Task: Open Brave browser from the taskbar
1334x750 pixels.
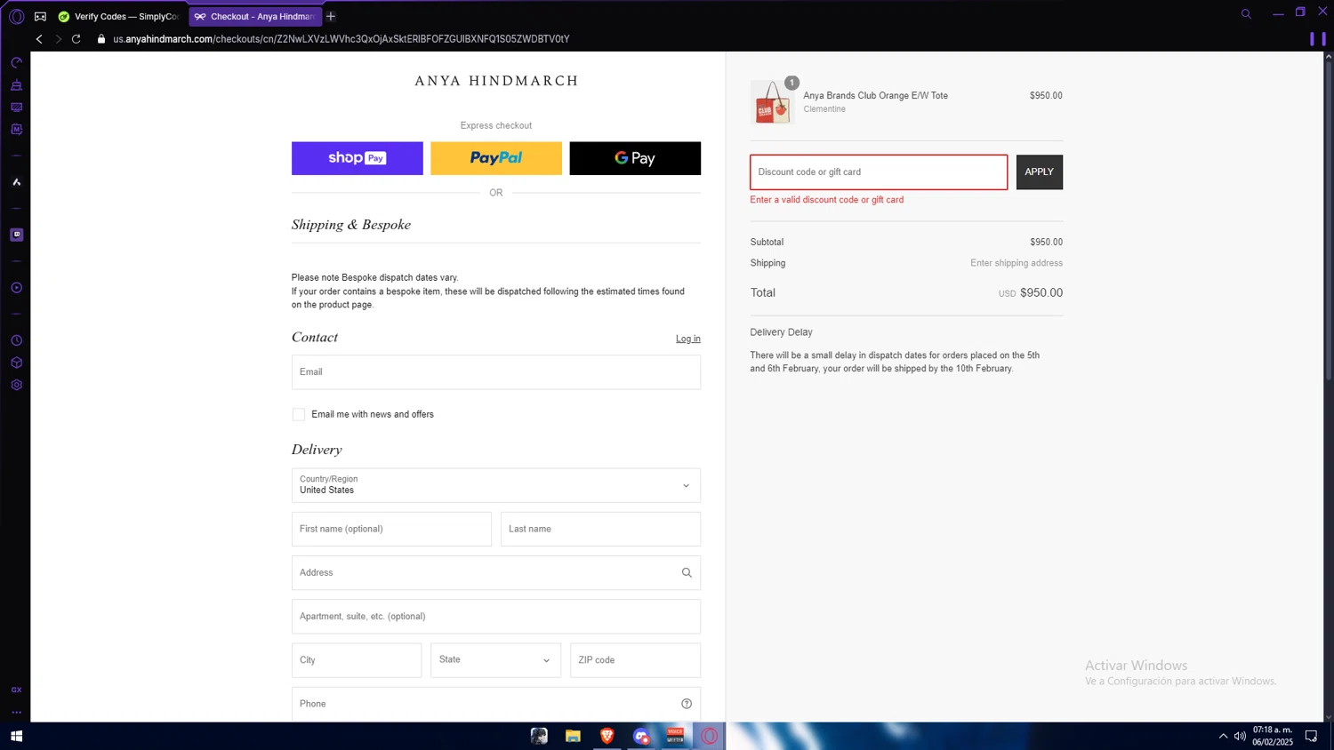Action: [x=607, y=736]
